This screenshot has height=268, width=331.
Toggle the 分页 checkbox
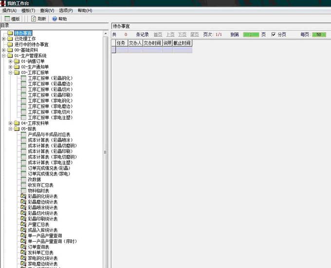click(x=274, y=35)
